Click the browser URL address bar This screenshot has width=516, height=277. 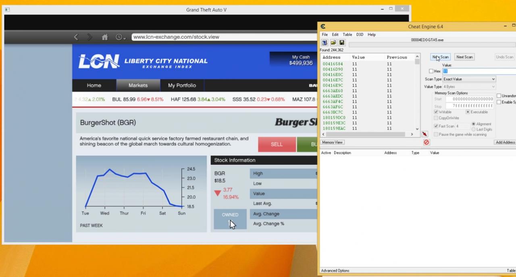224,37
